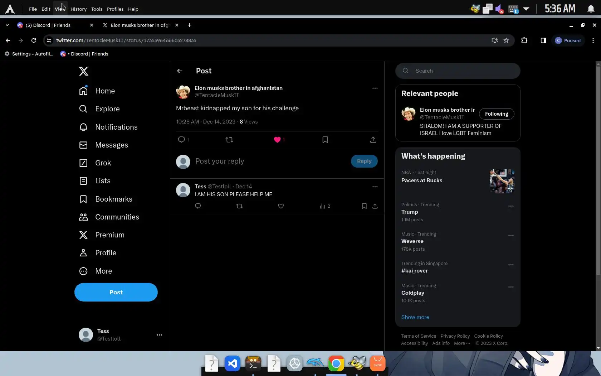Open the Discord Friends bookmark

coord(84,54)
